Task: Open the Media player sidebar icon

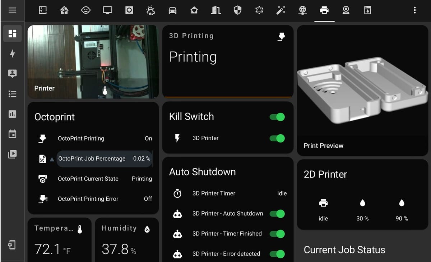Action: (x=12, y=154)
